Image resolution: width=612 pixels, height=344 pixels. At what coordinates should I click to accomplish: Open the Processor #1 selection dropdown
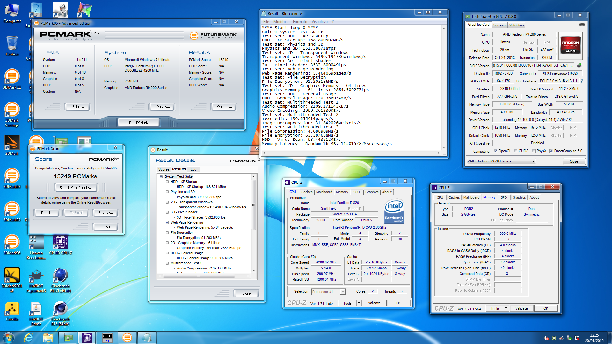pos(328,291)
